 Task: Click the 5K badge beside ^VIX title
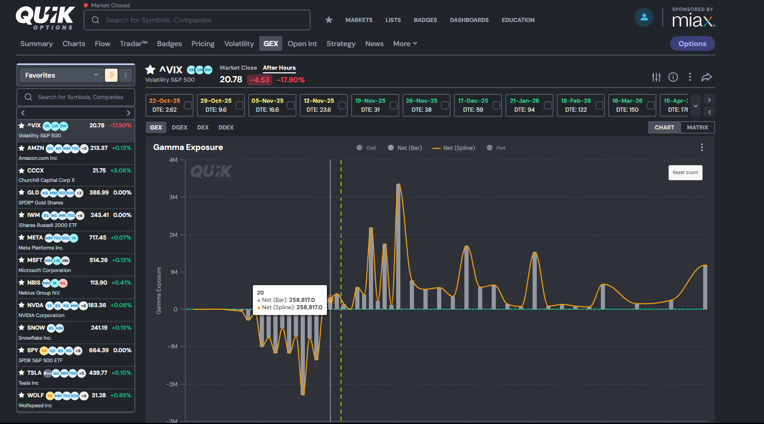point(191,69)
